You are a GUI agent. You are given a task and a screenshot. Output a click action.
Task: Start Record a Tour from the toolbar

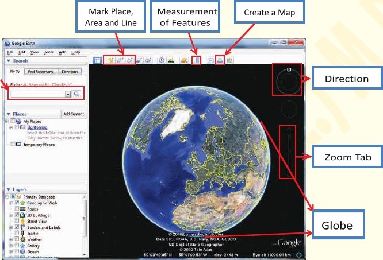[x=148, y=60]
